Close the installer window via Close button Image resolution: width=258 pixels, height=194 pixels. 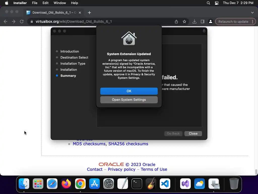click(x=193, y=133)
